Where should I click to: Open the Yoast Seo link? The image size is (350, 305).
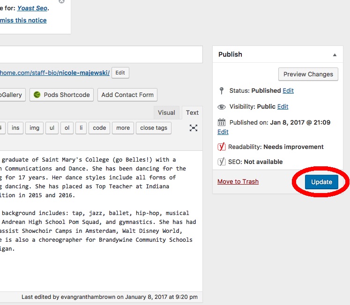point(32,8)
